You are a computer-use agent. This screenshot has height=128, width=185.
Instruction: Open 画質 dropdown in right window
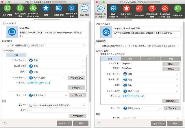150,86
